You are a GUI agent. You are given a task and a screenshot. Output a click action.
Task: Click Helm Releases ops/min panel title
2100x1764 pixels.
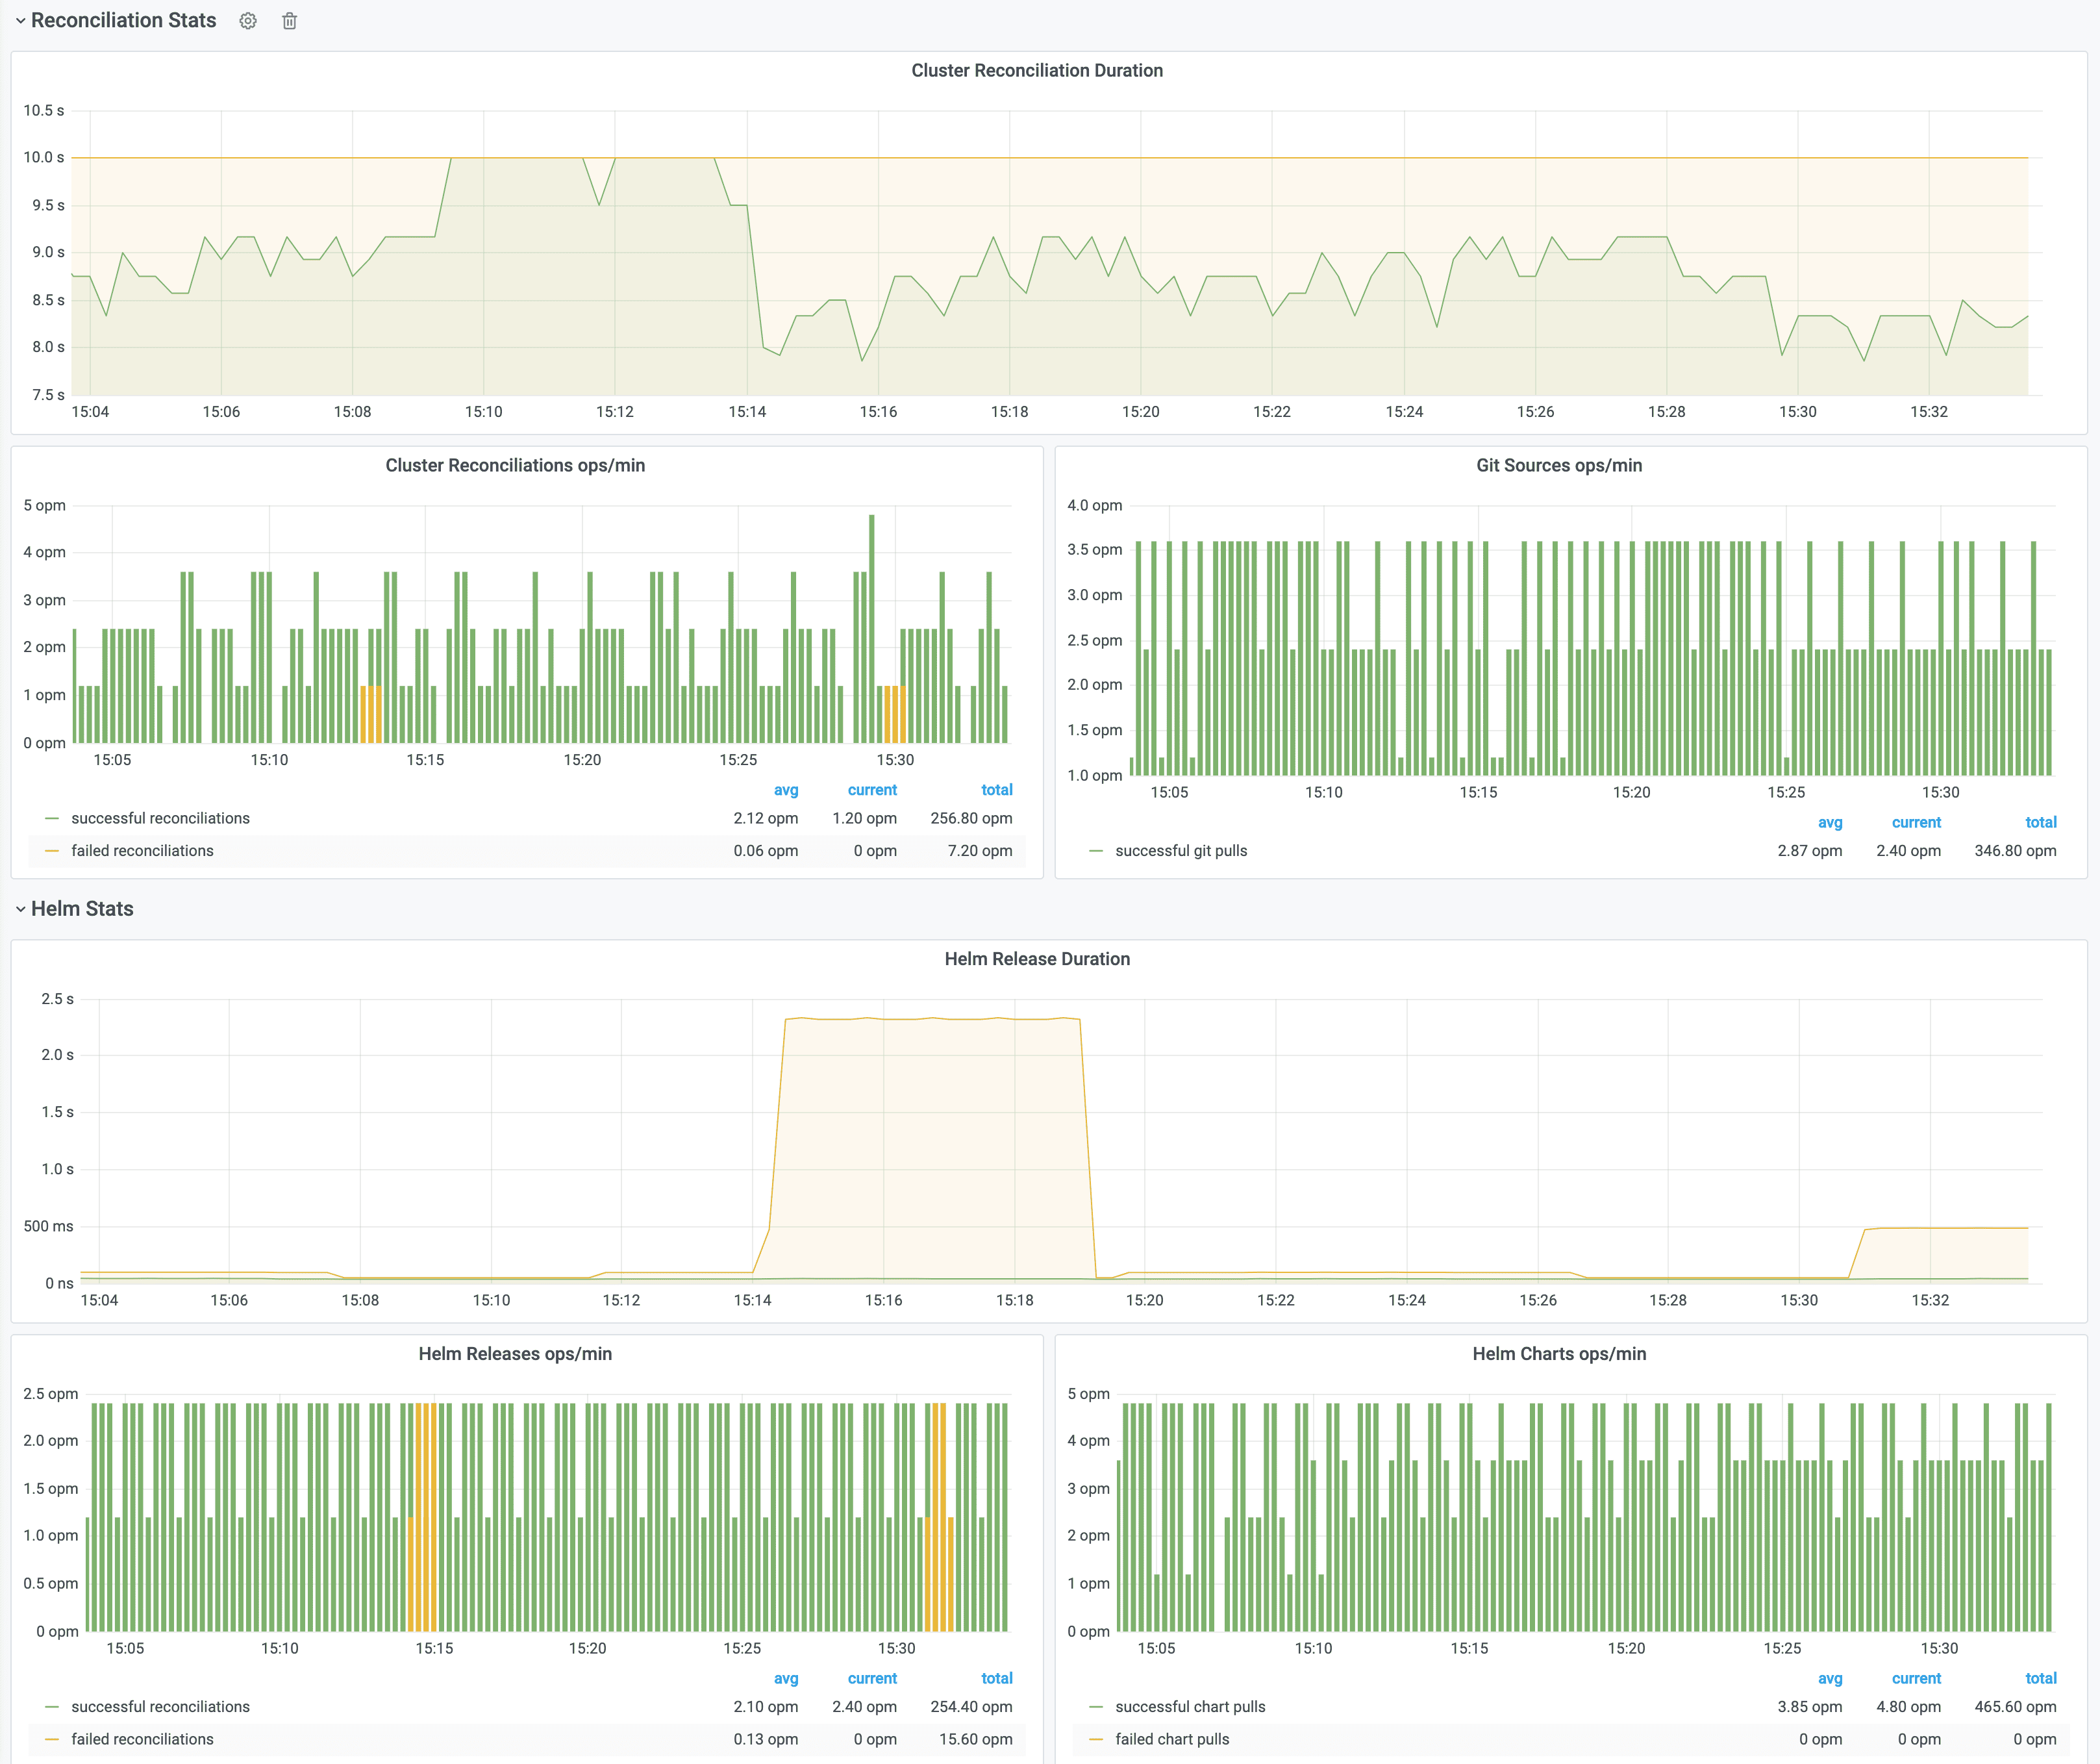[515, 1354]
